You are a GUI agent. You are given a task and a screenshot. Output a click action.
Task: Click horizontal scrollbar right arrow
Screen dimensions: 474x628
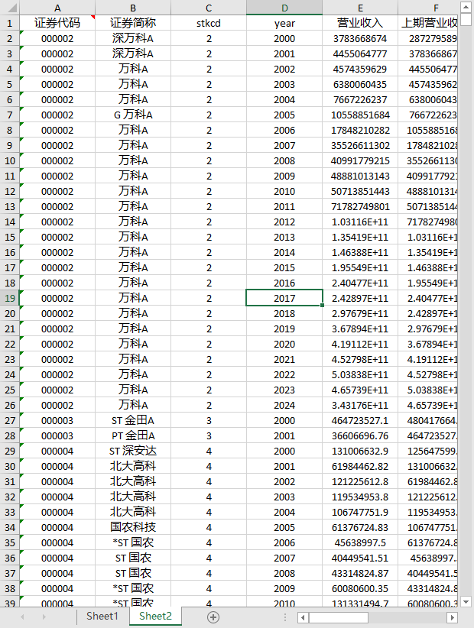tap(453, 617)
